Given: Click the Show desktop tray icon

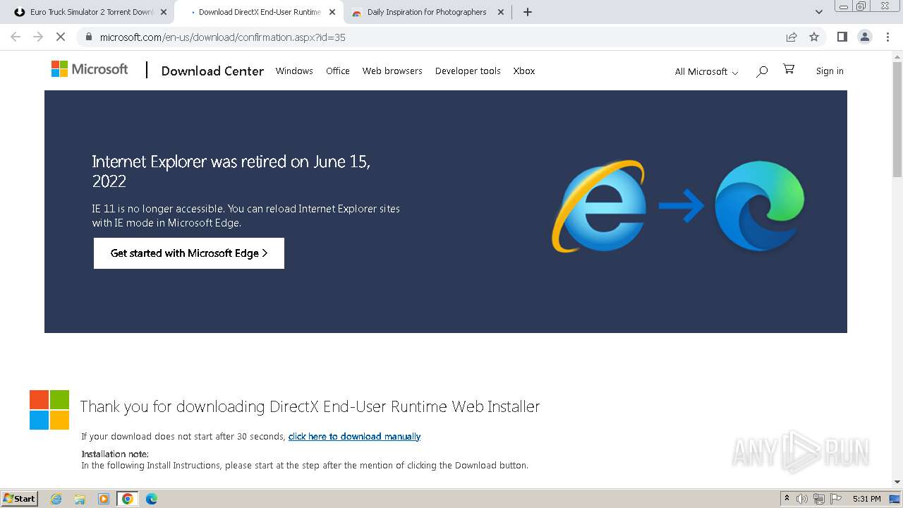Looking at the screenshot, I should click(895, 499).
